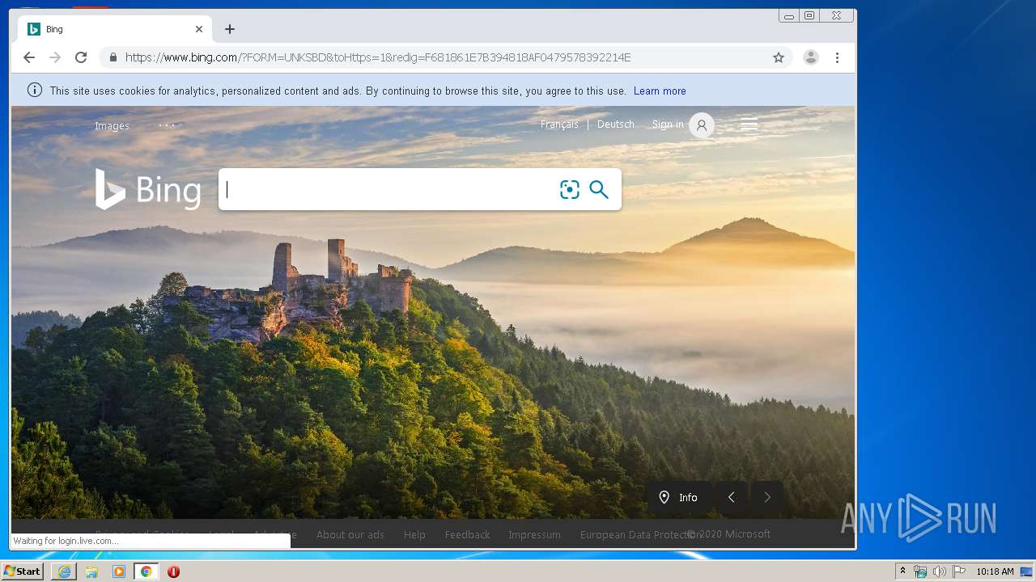Viewport: 1036px width, 582px height.
Task: Open a new browser tab
Action: (230, 29)
